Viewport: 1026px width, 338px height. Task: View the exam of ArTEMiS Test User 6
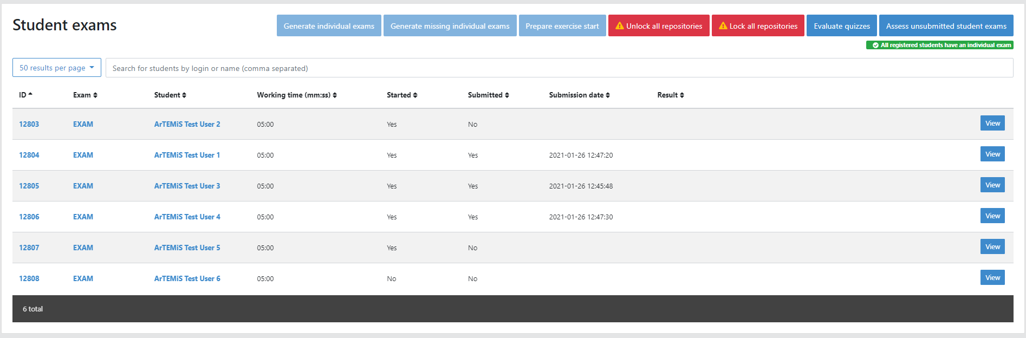[992, 277]
